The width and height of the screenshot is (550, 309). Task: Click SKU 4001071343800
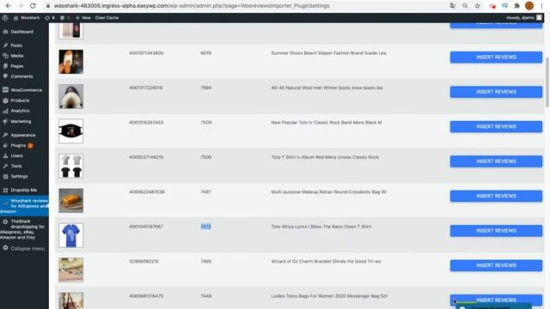pos(146,53)
